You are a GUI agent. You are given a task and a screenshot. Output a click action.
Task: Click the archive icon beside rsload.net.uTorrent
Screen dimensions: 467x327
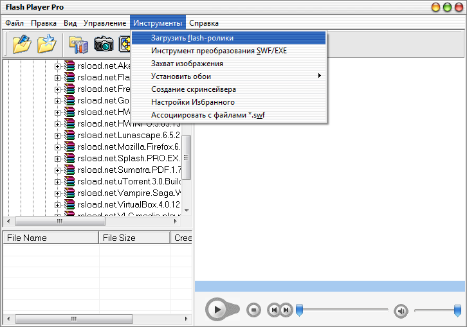[69, 182]
